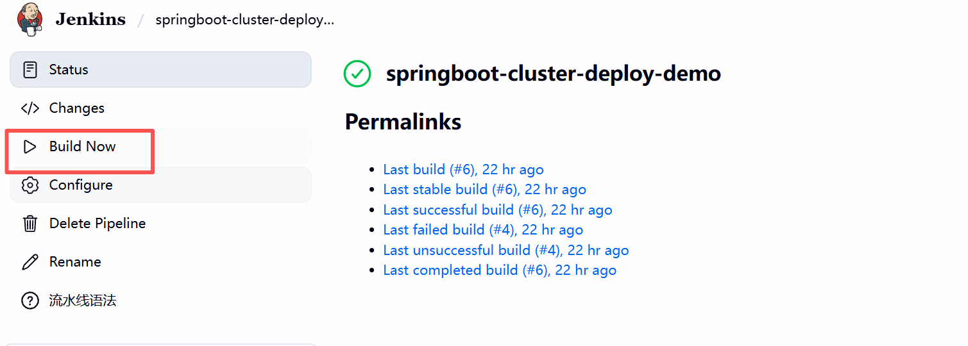Open the Changes sidebar item
This screenshot has width=968, height=346.
tap(160, 108)
